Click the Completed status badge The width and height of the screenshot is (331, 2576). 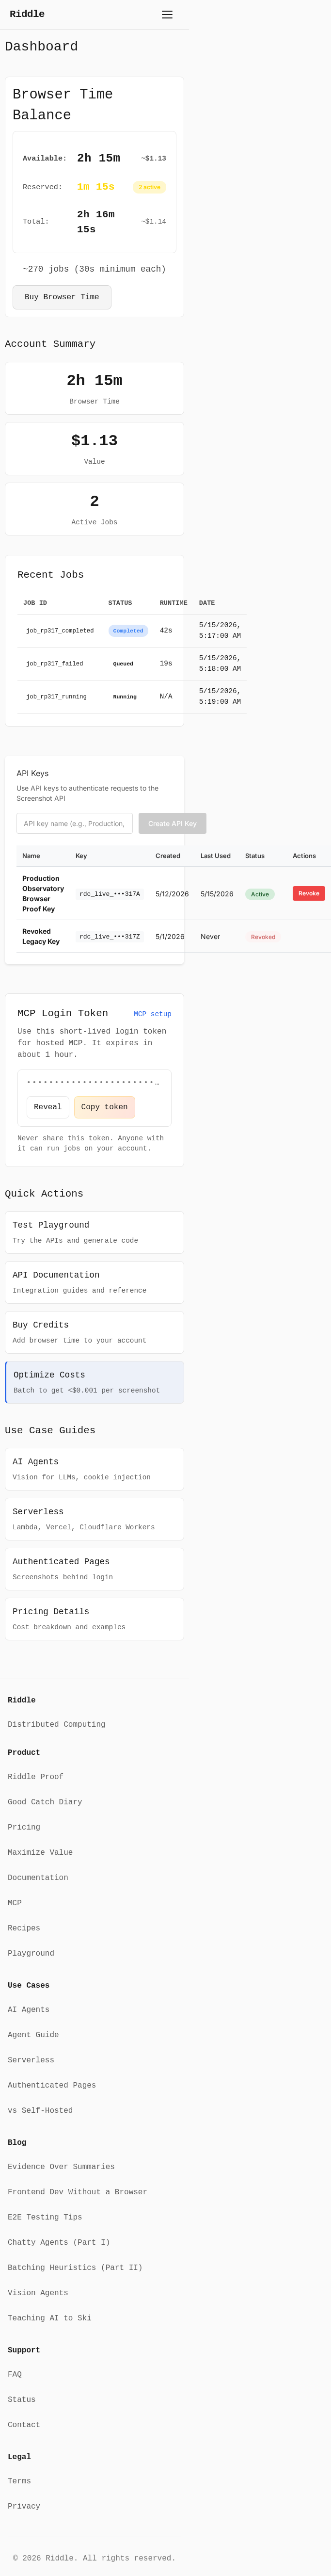(x=128, y=631)
